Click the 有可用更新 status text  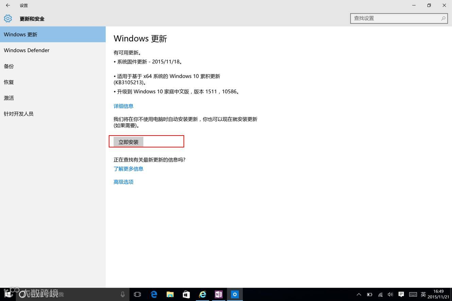[x=127, y=53]
